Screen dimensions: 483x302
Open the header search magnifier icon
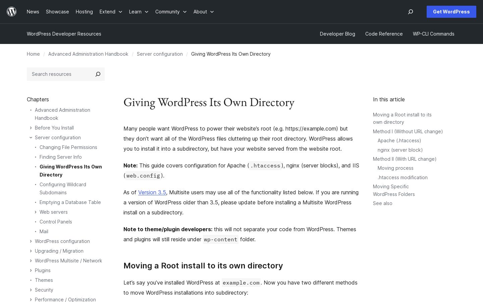coord(411,12)
